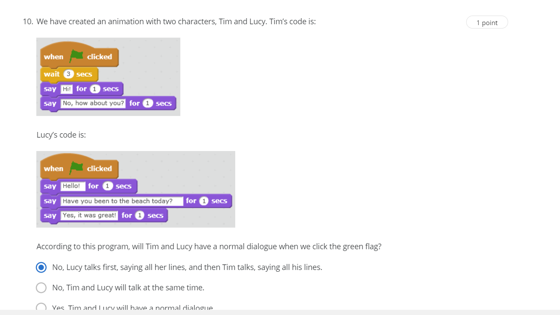Click the 'No, how about you?' text field

[x=93, y=103]
